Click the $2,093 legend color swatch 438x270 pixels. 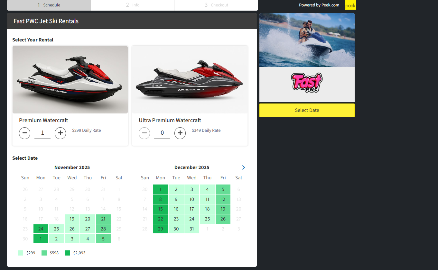[67, 253]
